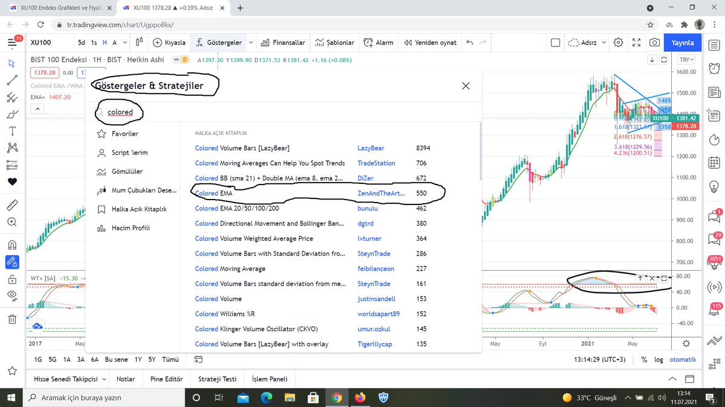
Task: Select the 1G time range
Action: tap(38, 359)
